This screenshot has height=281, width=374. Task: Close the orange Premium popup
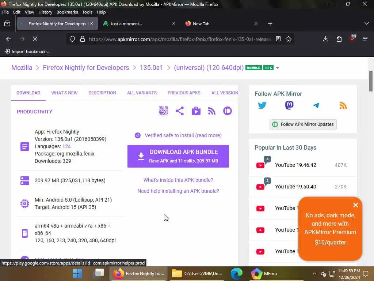point(356,205)
